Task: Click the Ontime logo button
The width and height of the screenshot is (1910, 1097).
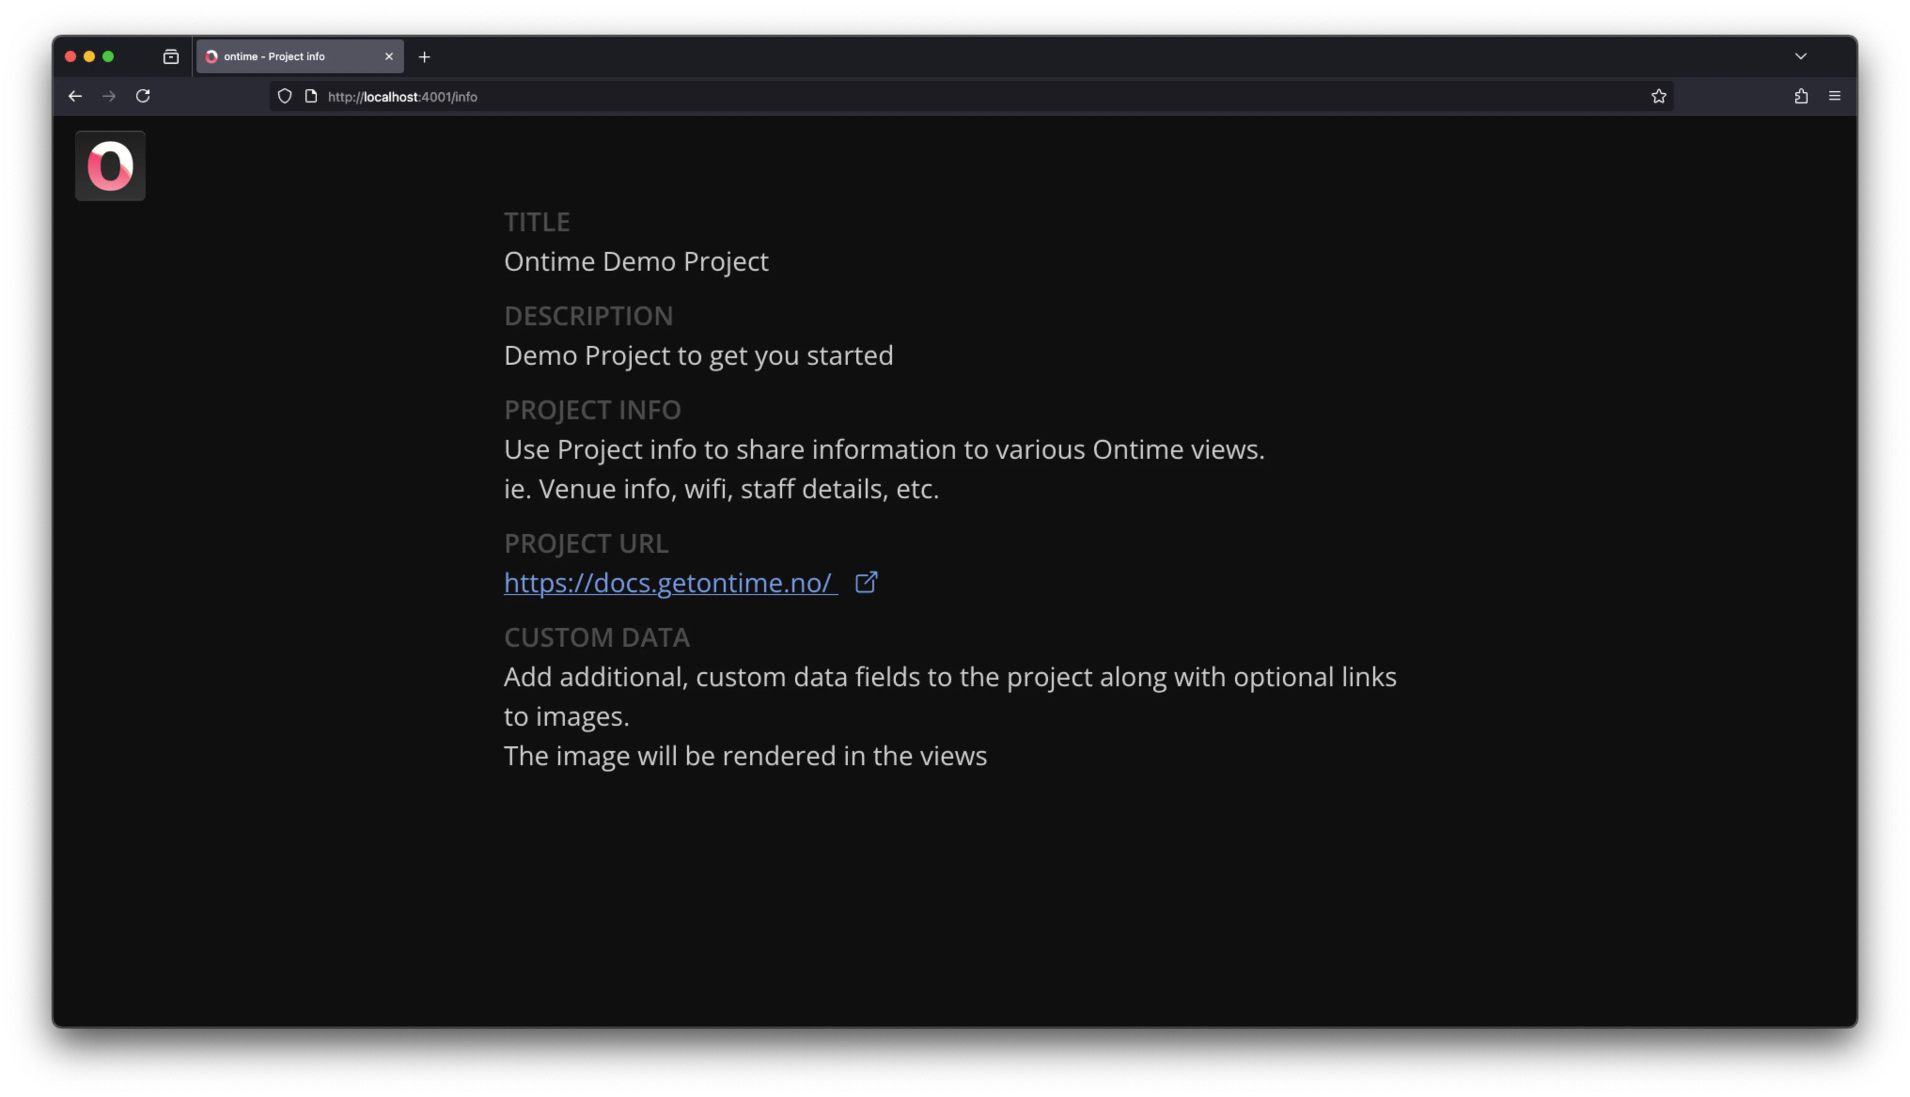Action: tap(110, 166)
